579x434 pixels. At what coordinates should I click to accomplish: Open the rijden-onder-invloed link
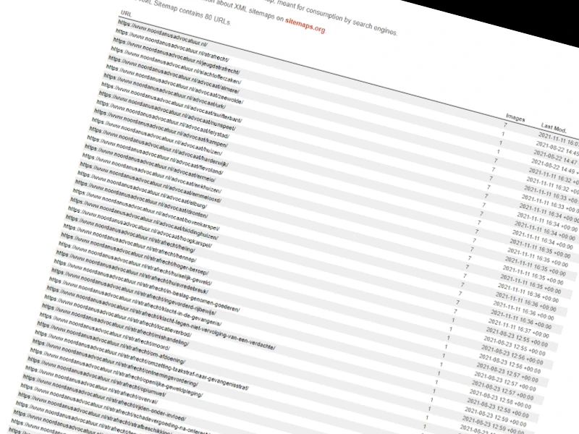pyautogui.click(x=103, y=397)
